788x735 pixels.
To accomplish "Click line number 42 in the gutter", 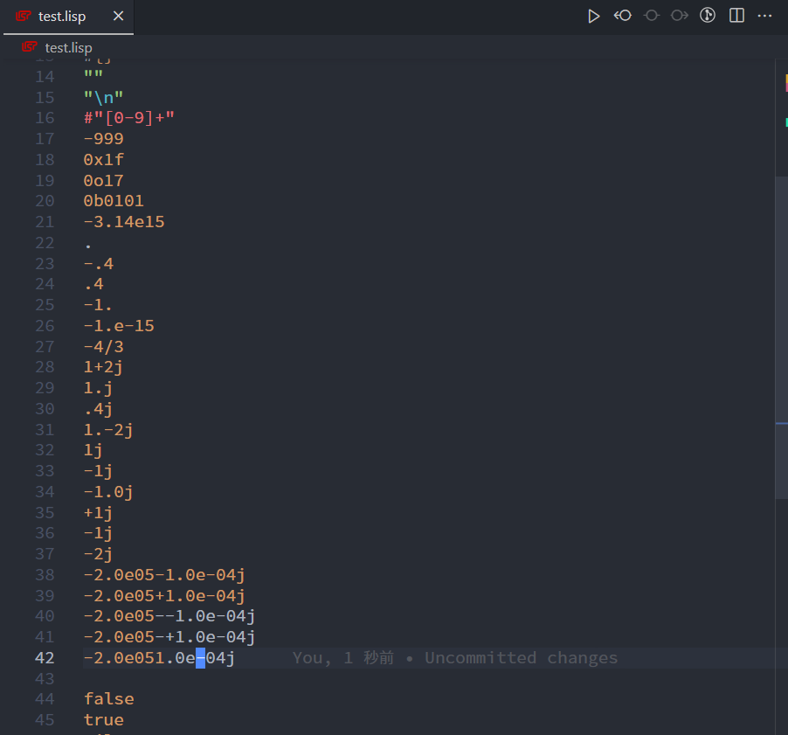I will point(45,657).
